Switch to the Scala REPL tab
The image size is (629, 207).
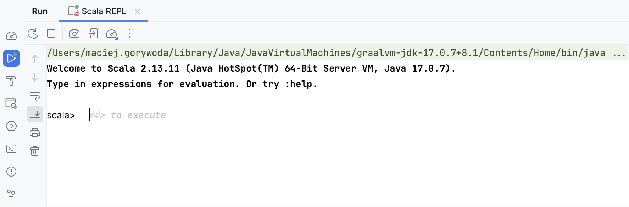(104, 11)
